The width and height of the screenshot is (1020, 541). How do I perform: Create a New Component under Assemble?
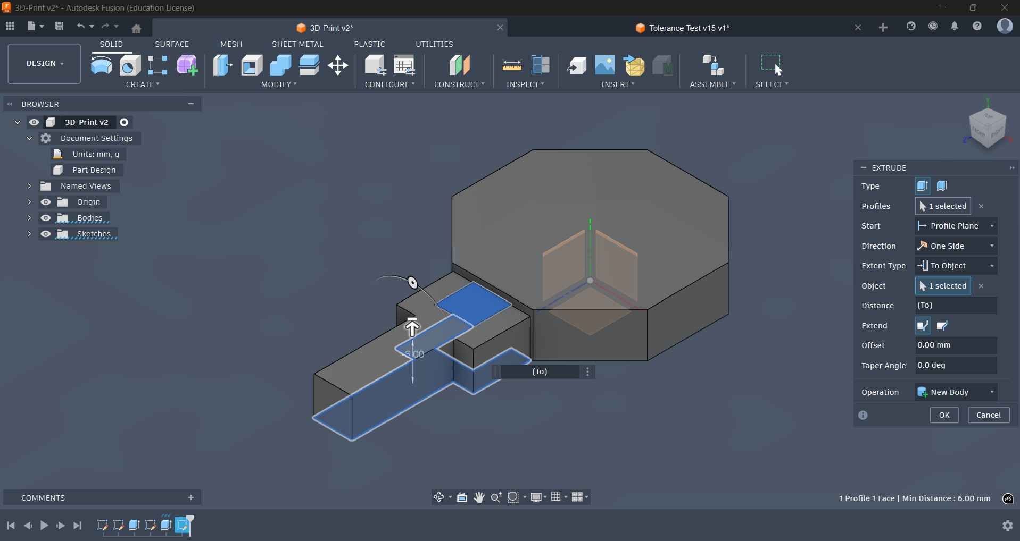[x=712, y=65]
